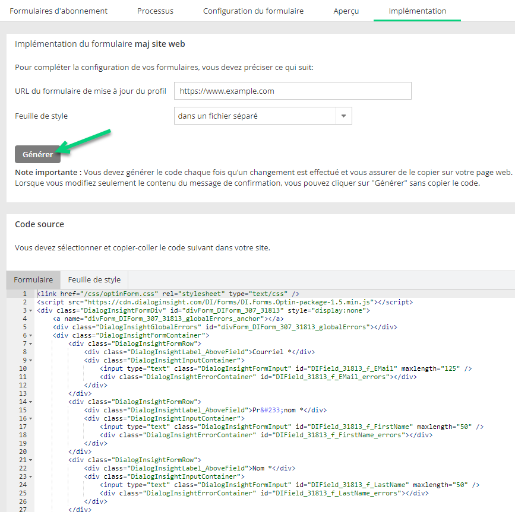Screen dimensions: 515x512
Task: Click the 'Code source' heading
Action: (39, 224)
